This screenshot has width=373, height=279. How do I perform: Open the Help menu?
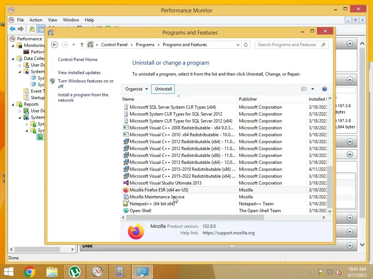tap(89, 20)
